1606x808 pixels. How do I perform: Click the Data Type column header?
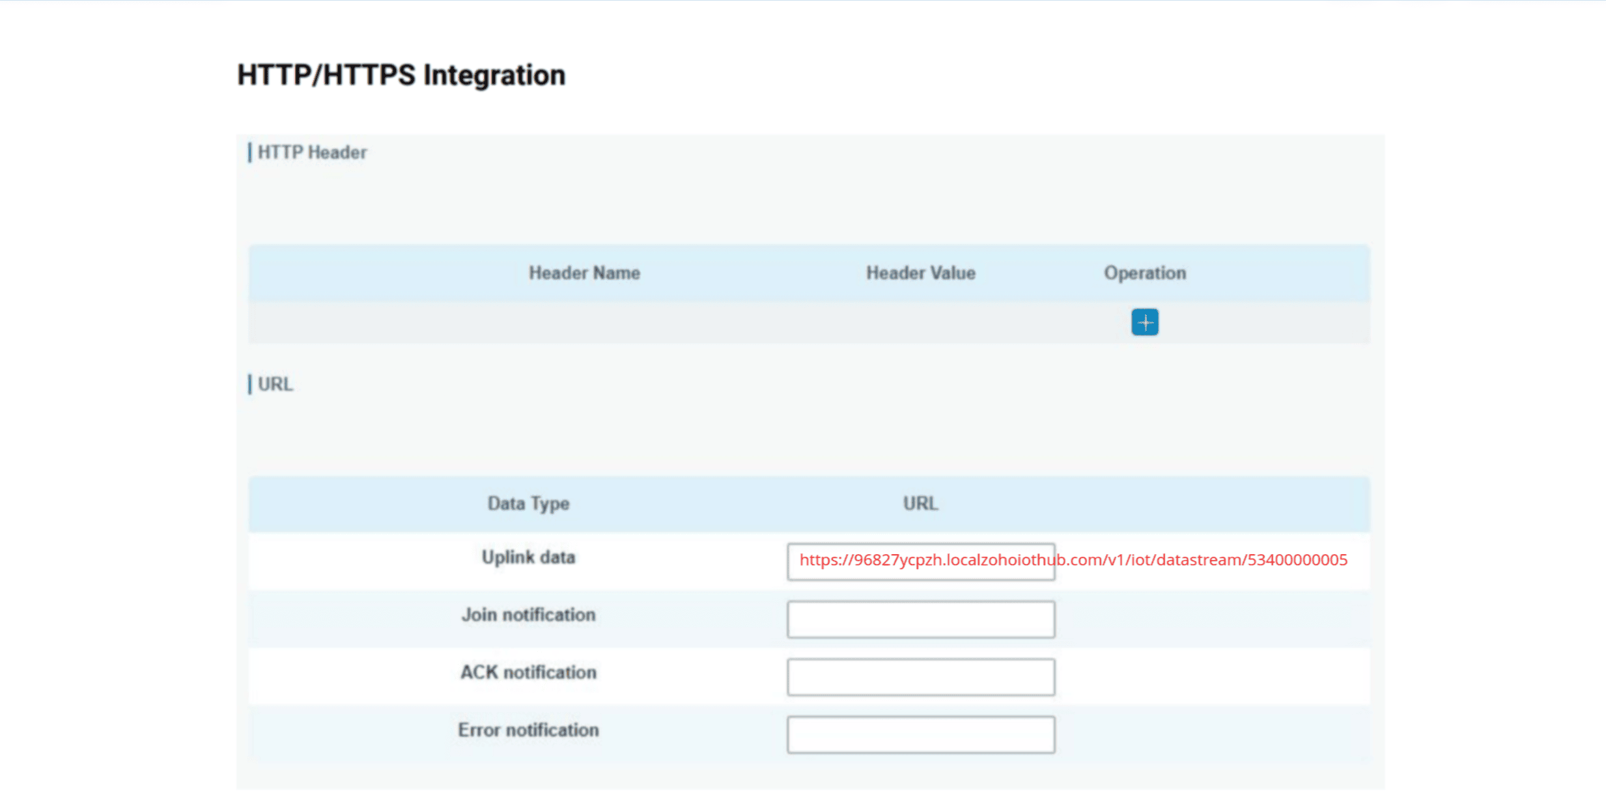click(528, 503)
